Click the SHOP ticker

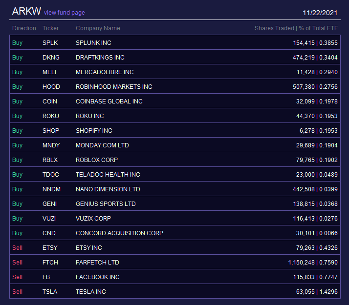[51, 131]
